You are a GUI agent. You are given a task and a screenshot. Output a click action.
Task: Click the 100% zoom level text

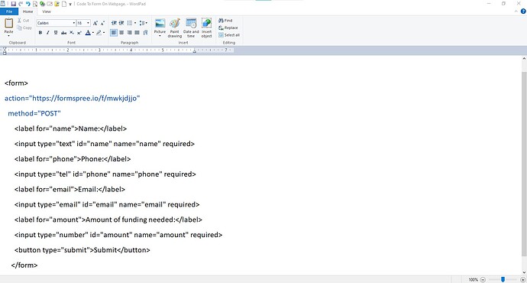[474, 280]
